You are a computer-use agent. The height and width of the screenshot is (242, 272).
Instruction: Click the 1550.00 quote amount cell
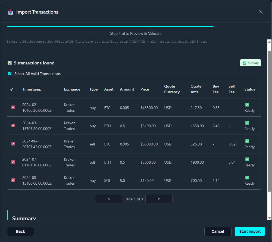(x=197, y=126)
